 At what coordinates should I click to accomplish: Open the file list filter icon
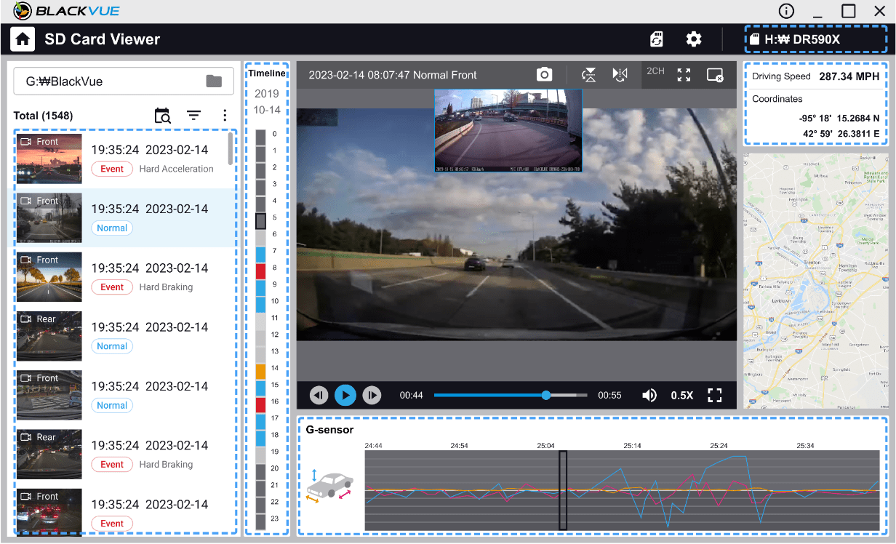tap(193, 116)
